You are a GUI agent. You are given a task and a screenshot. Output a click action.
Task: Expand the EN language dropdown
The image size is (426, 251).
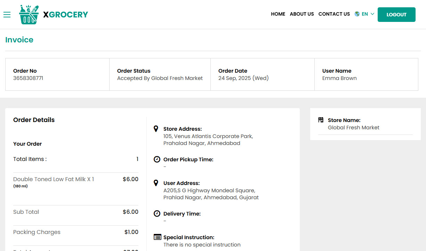click(364, 14)
